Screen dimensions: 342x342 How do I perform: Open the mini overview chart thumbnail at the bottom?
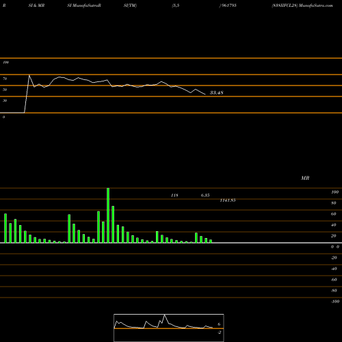point(169,328)
